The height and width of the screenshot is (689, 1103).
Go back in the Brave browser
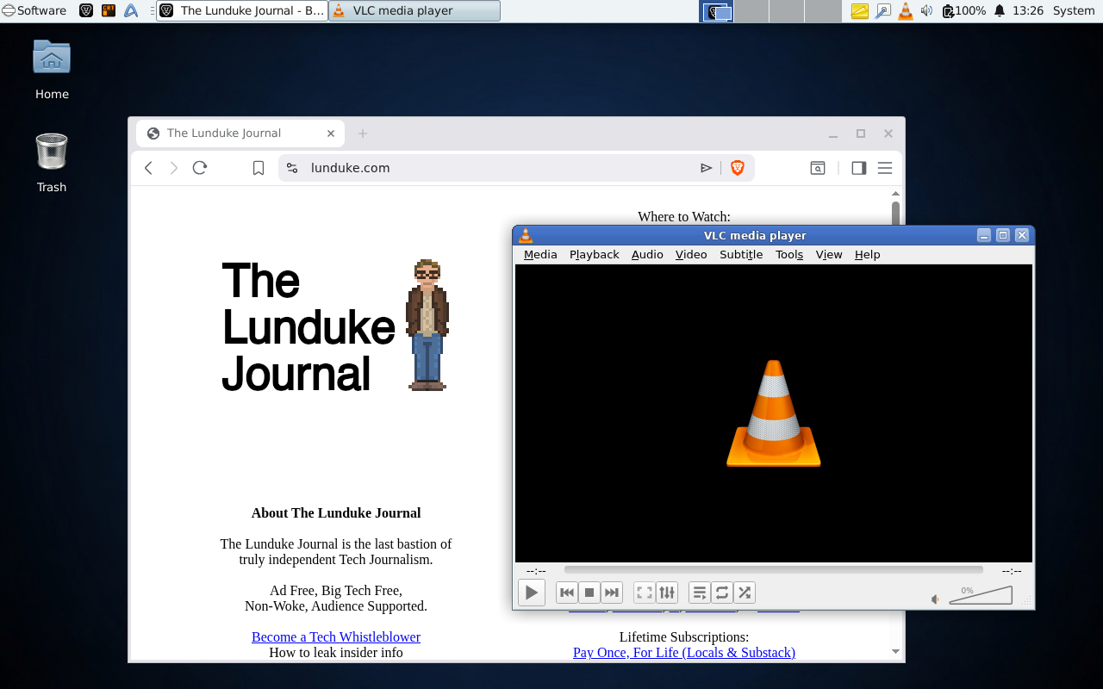(148, 168)
